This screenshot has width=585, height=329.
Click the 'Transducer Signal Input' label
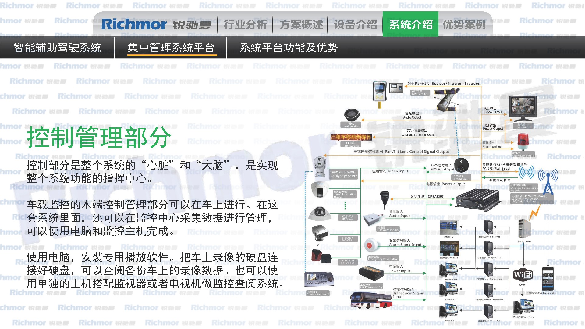[408, 295]
